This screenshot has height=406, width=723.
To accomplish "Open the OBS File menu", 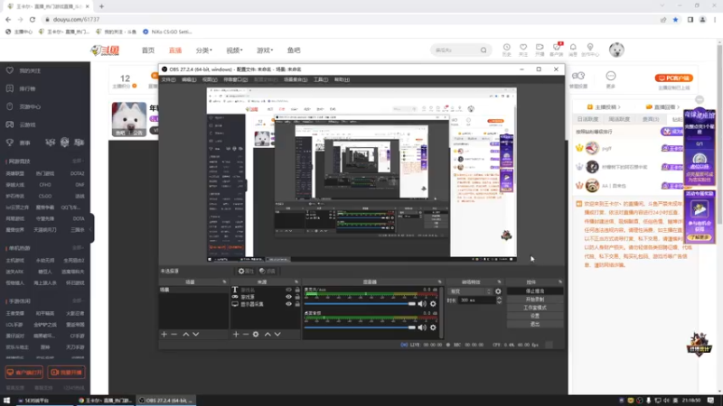I will point(168,79).
